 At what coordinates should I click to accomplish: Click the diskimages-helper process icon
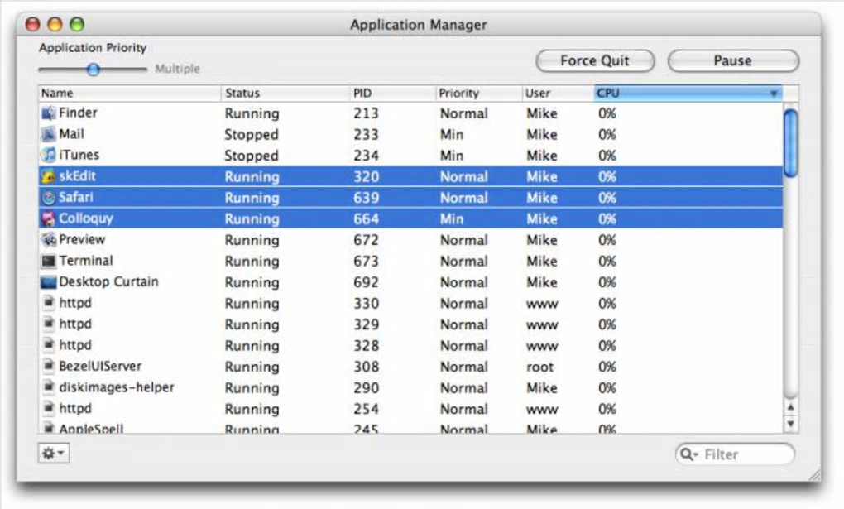point(49,387)
